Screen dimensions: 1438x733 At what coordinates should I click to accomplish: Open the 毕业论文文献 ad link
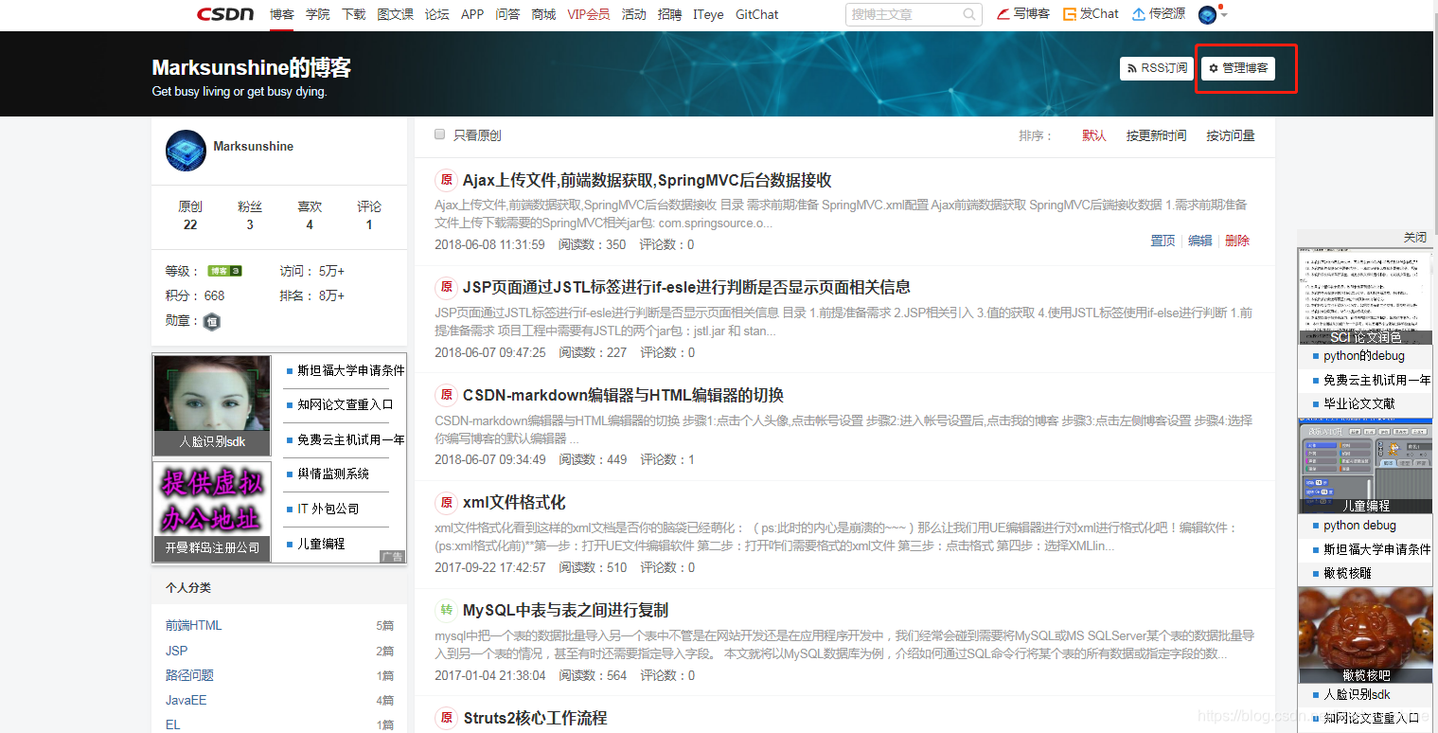(x=1359, y=403)
